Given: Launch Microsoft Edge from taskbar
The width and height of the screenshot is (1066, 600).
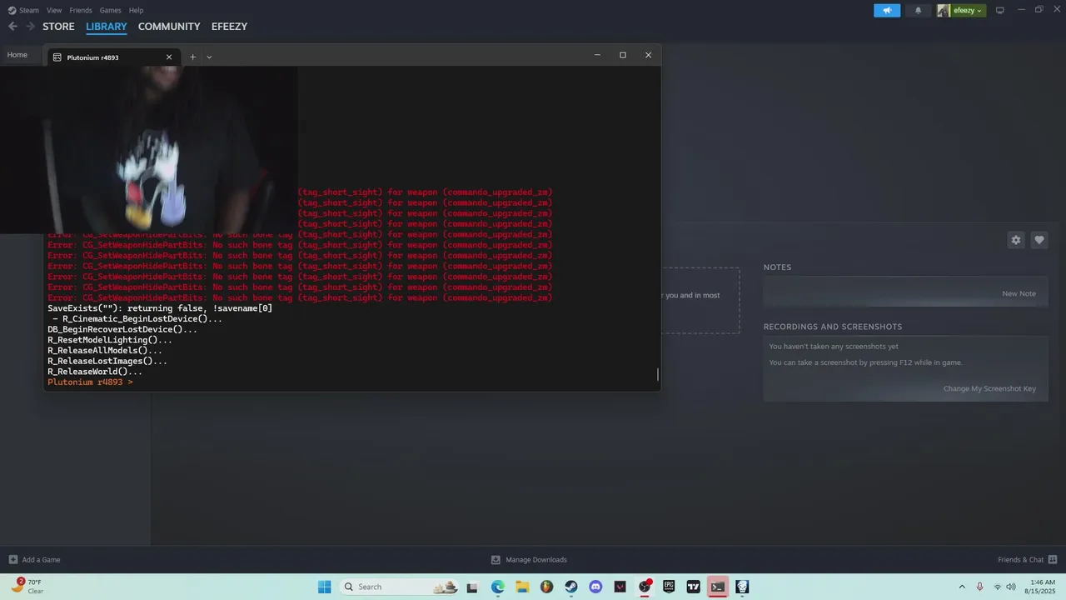Looking at the screenshot, I should coord(497,587).
